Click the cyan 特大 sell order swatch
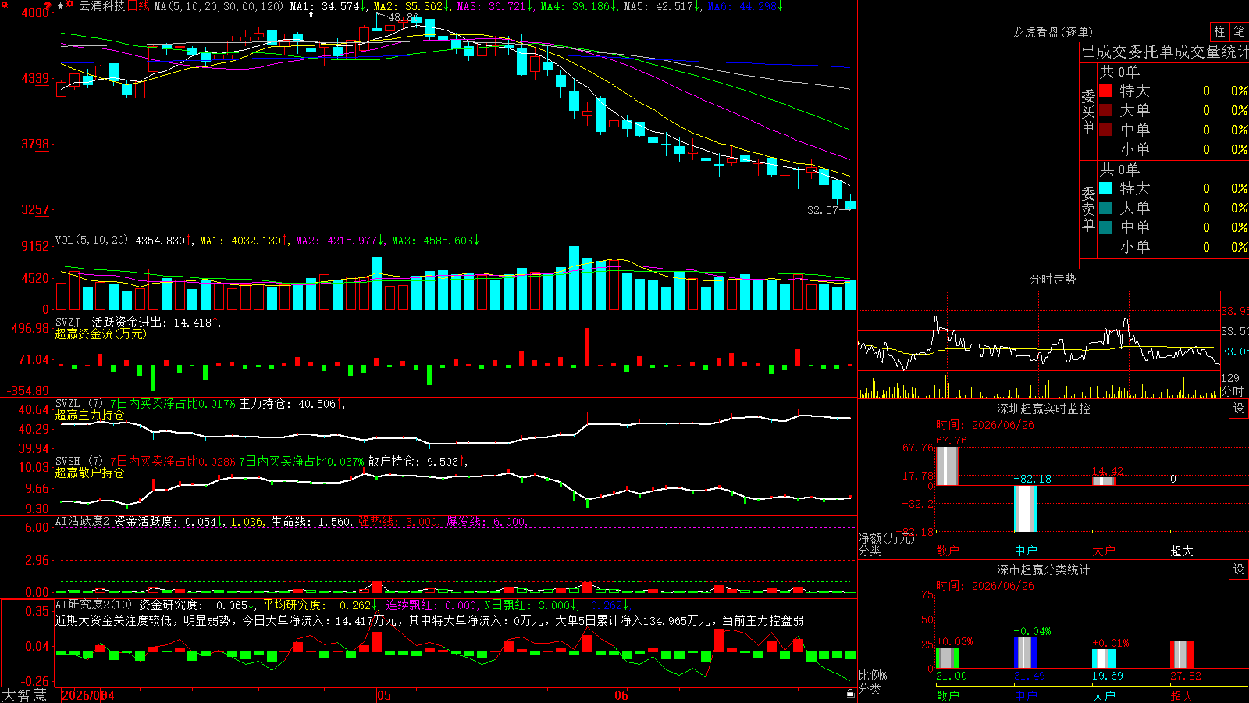The height and width of the screenshot is (703, 1249). click(1105, 188)
